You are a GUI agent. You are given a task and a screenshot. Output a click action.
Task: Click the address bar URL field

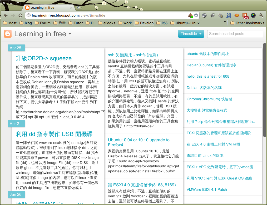pos(109,16)
